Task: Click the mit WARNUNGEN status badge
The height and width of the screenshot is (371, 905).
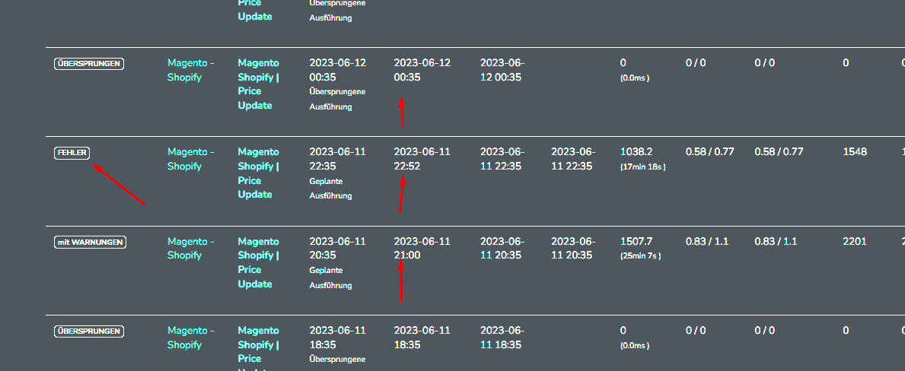Action: coord(90,242)
